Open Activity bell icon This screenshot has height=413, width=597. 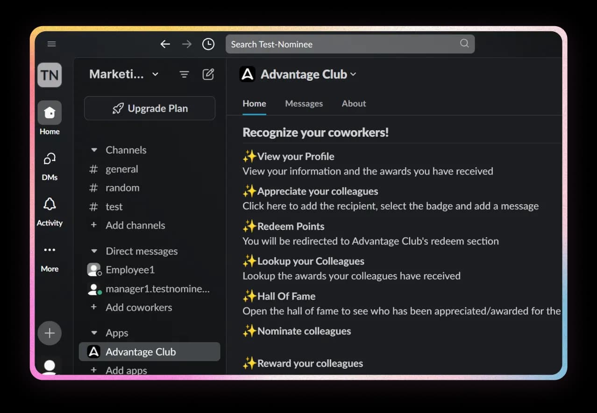coord(50,204)
